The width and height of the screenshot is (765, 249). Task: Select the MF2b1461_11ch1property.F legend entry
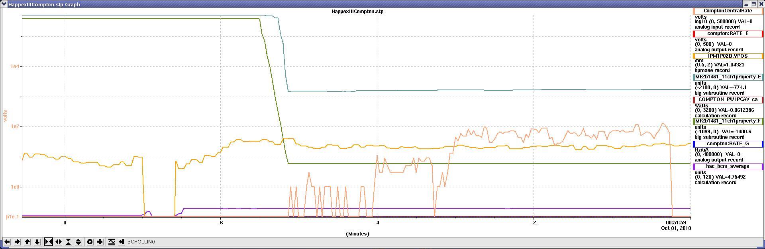[x=728, y=121]
